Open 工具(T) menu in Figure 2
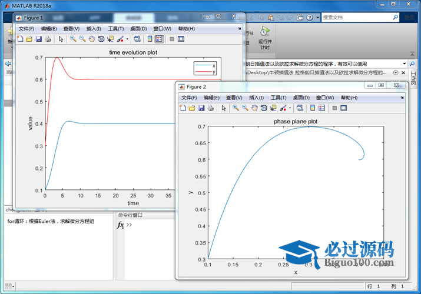This screenshot has width=421, height=294. pos(279,98)
